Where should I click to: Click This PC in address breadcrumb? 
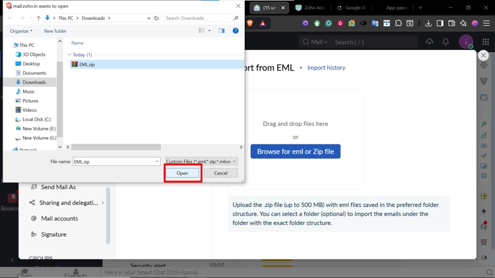[x=65, y=18]
